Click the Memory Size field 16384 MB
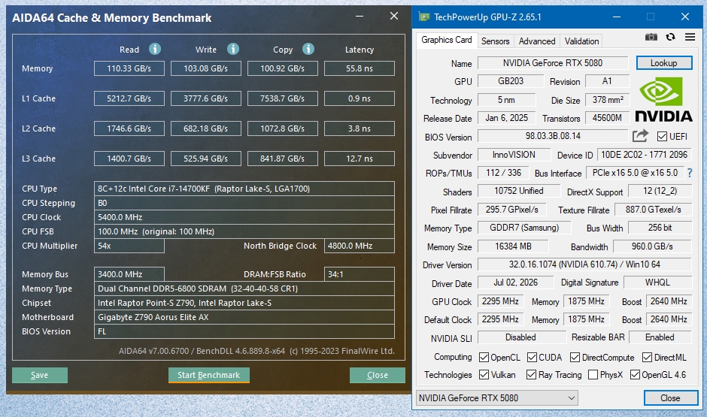Image resolution: width=707 pixels, height=417 pixels. (x=513, y=246)
